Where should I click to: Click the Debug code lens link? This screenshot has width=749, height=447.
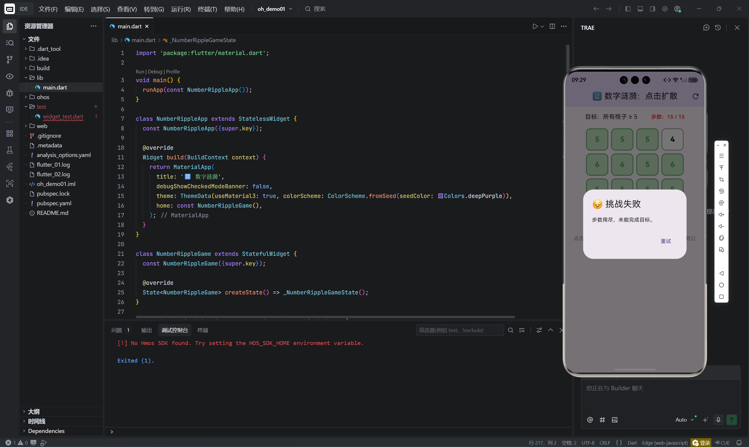pyautogui.click(x=155, y=72)
